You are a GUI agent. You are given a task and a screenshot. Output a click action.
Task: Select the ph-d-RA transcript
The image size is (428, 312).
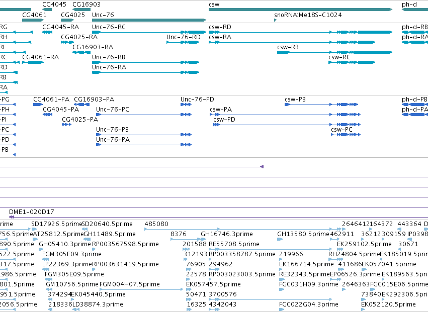click(x=415, y=42)
